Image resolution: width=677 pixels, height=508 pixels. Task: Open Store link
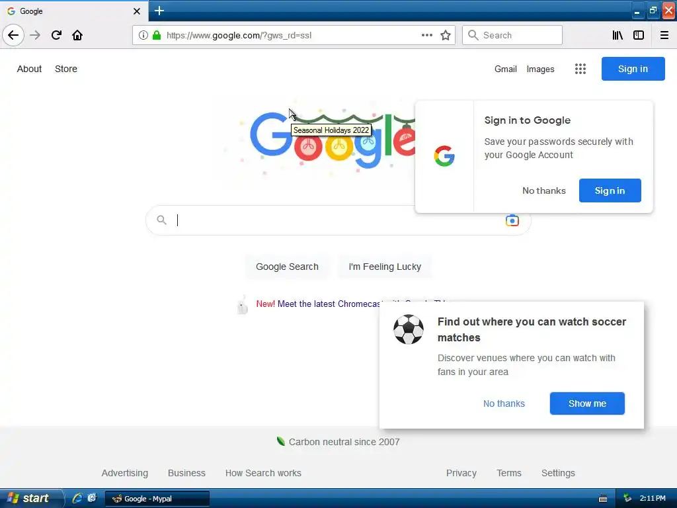pos(66,69)
